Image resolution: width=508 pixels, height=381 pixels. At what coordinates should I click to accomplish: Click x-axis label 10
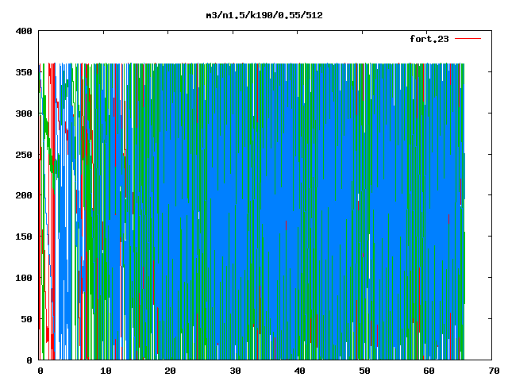(106, 371)
